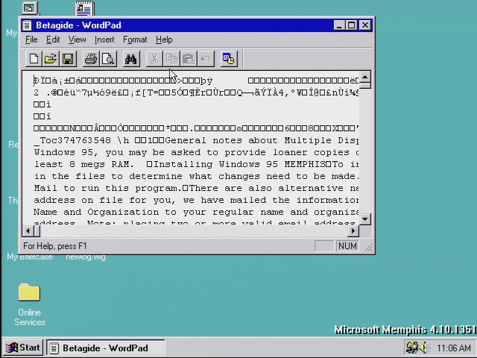This screenshot has width=477, height=358.
Task: Click the NUM indicator in the status bar
Action: point(347,246)
